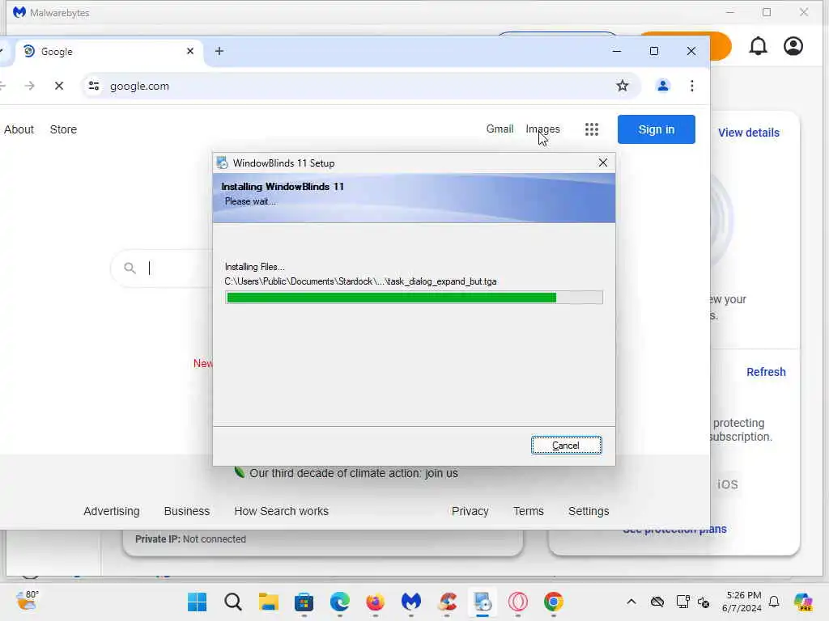The height and width of the screenshot is (621, 829).
Task: Click View details in Malwarebytes
Action: pyautogui.click(x=749, y=133)
